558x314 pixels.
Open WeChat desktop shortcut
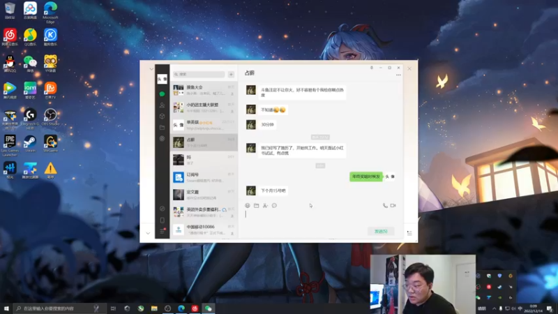point(30,63)
